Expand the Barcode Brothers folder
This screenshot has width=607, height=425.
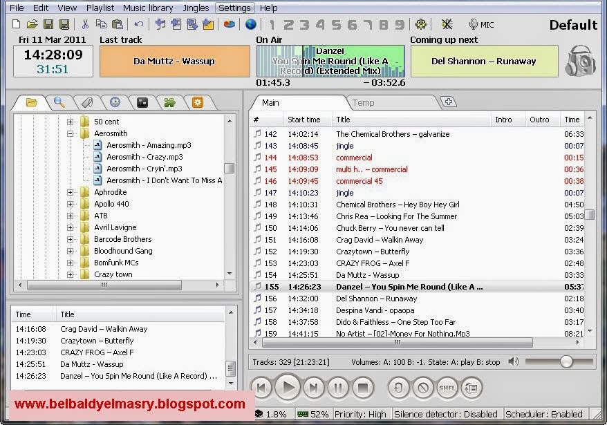[x=70, y=239]
